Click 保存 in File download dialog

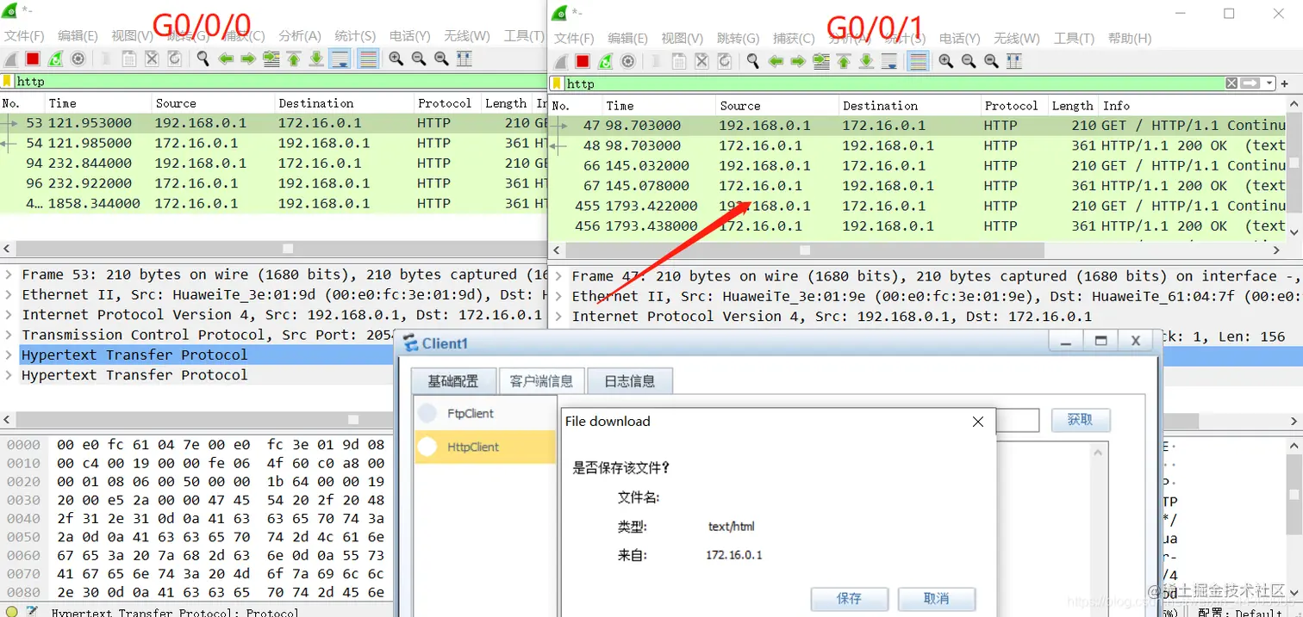850,599
